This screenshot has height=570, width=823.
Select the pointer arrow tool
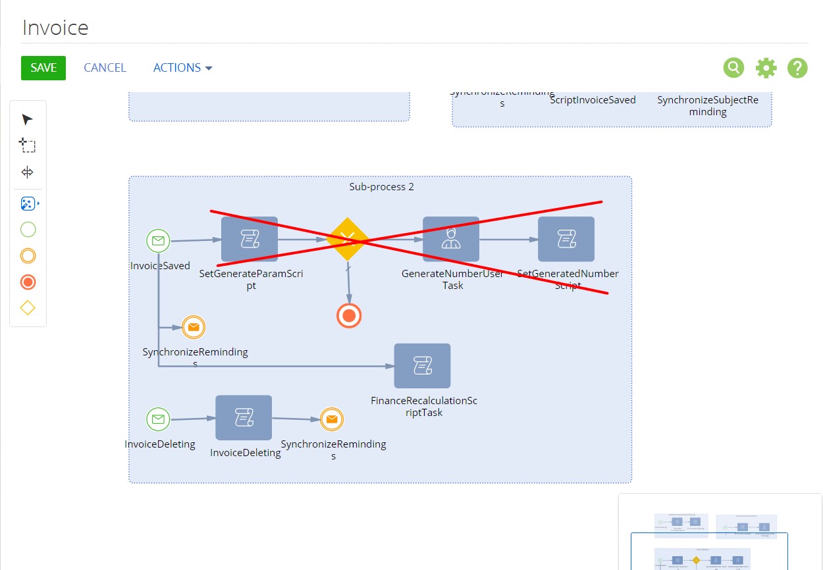[x=27, y=120]
